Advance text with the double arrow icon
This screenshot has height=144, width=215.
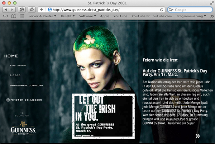pyautogui.click(x=198, y=136)
